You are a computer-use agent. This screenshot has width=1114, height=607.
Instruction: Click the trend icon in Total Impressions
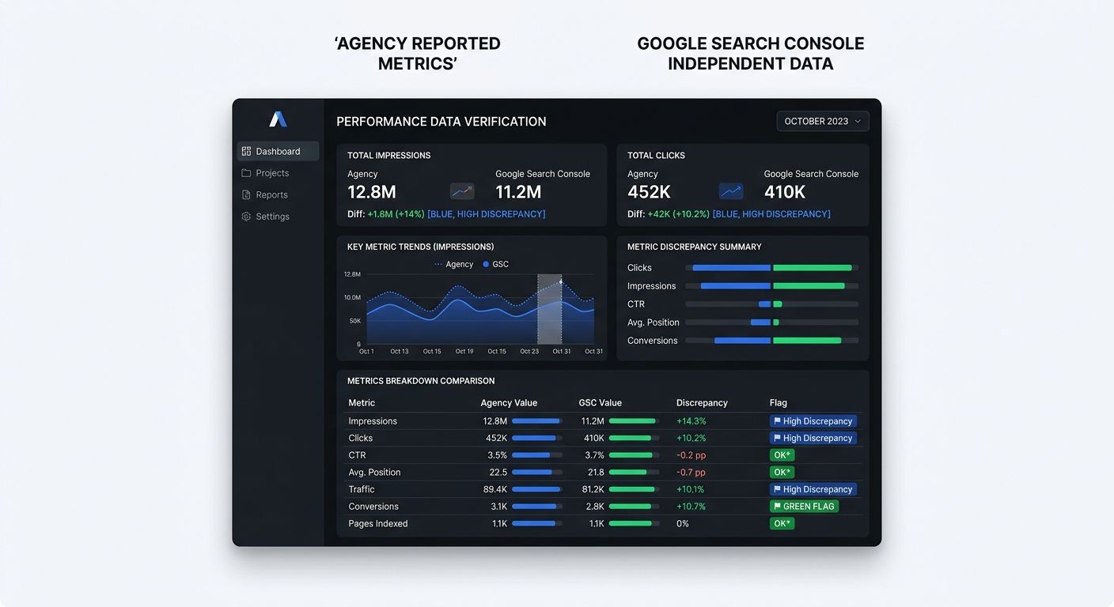462,191
